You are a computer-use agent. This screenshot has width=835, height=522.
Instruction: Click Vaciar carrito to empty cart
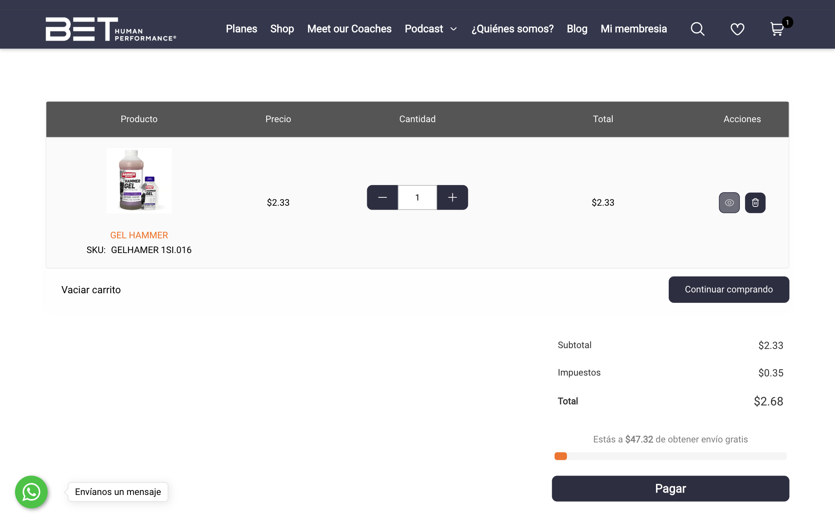(91, 290)
